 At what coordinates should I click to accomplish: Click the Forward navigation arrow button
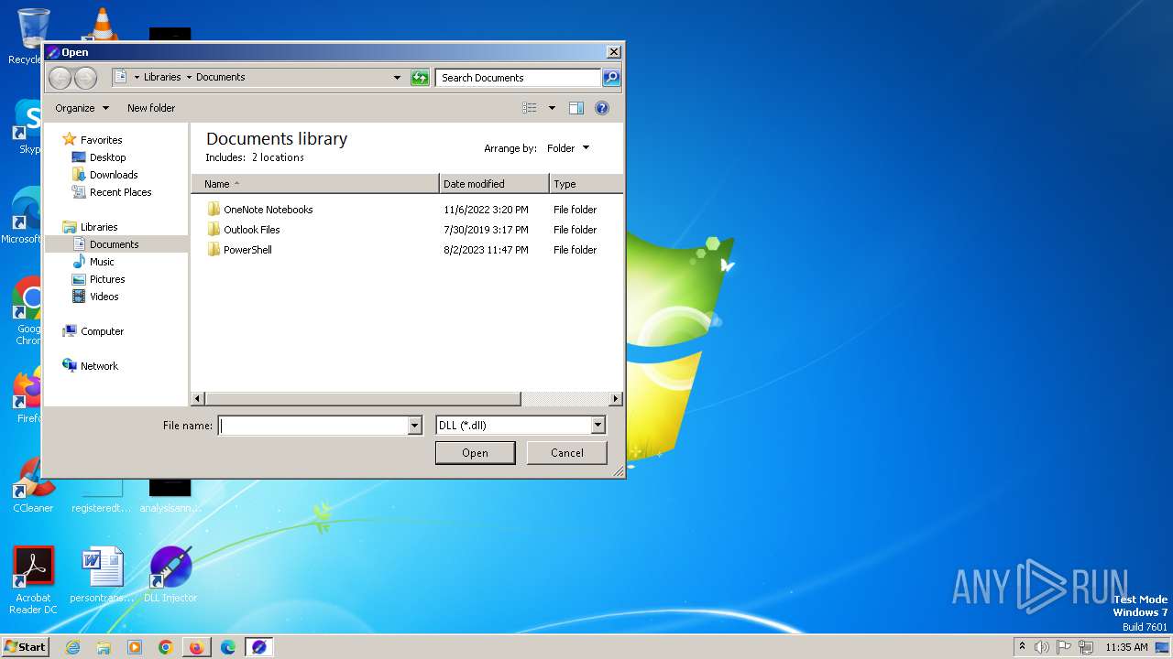coord(85,78)
